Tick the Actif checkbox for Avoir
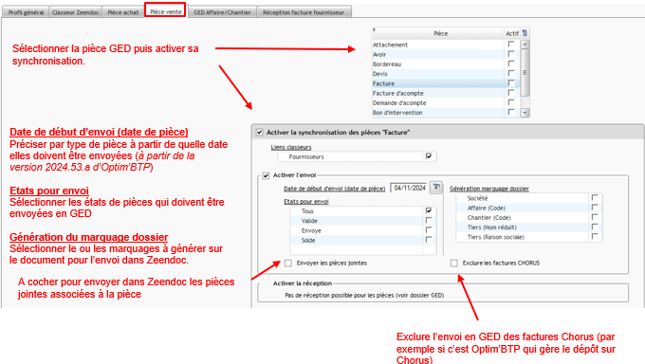Viewport: 645px width, 364px height. tap(511, 54)
